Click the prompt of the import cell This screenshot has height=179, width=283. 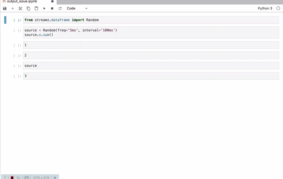[17, 20]
